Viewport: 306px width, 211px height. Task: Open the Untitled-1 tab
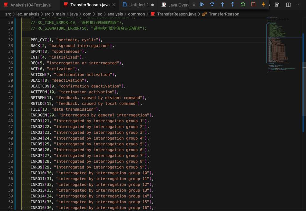pos(139,5)
